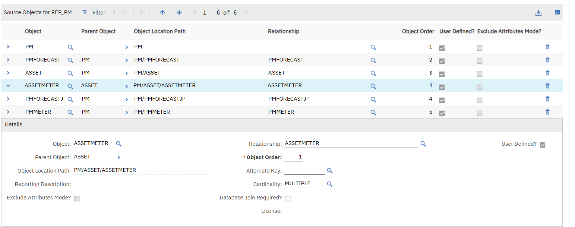Toggle Exclude Attributes Mode checkbox in Details
Image resolution: width=575 pixels, height=227 pixels.
coord(77,199)
